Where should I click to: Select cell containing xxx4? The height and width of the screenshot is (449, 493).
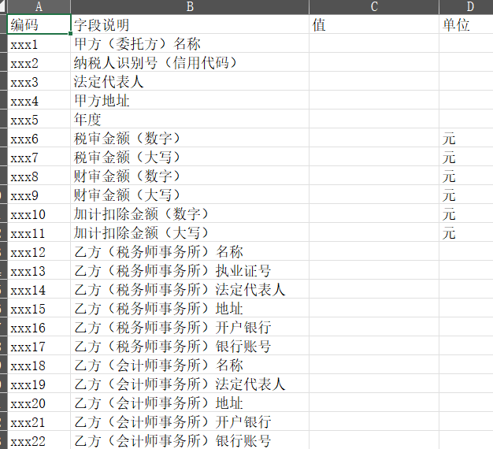[39, 100]
